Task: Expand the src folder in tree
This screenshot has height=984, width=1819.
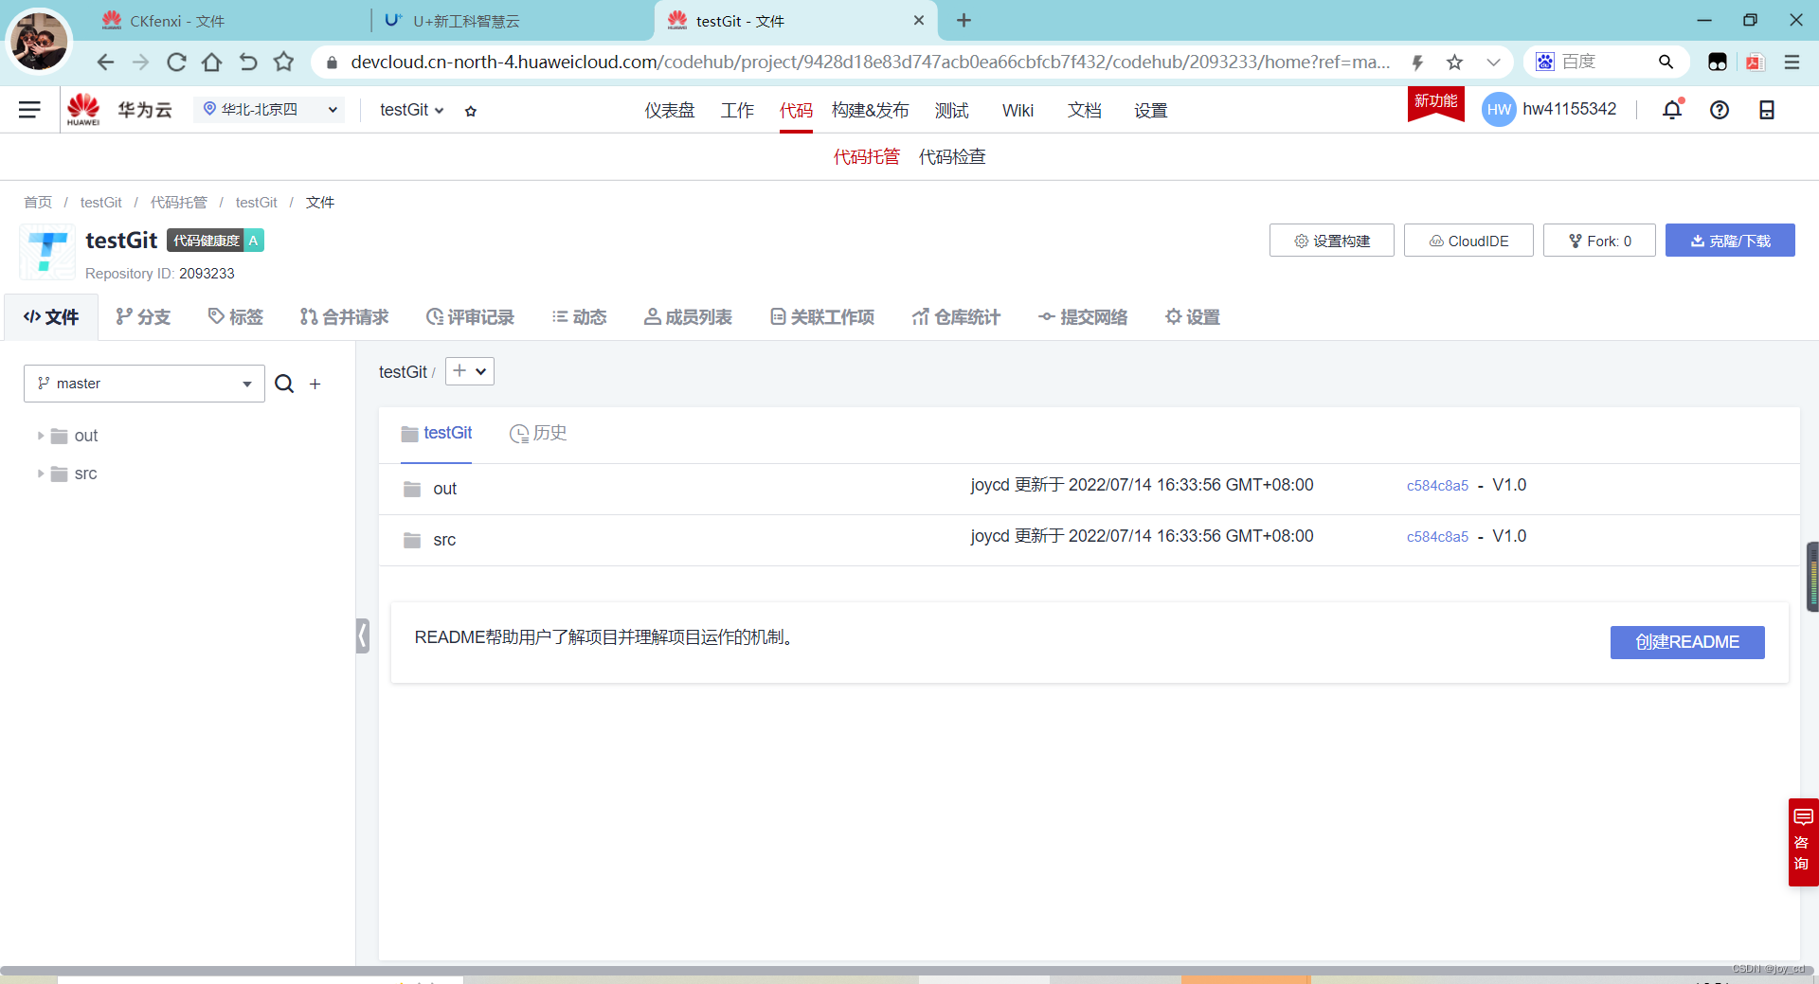Action: tap(40, 474)
